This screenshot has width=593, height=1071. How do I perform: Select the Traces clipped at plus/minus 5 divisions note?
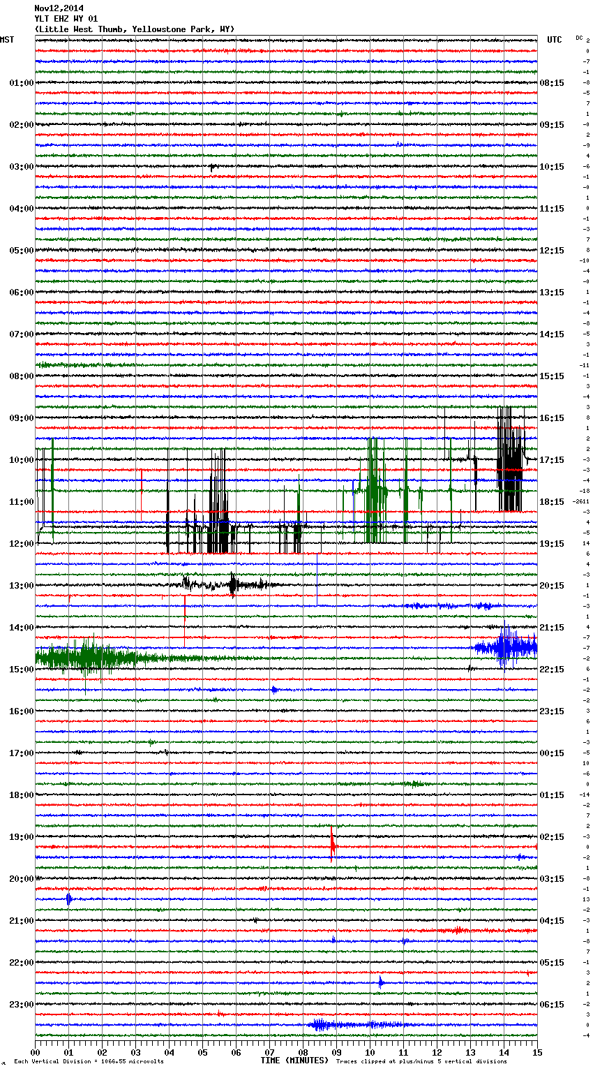click(x=421, y=1061)
